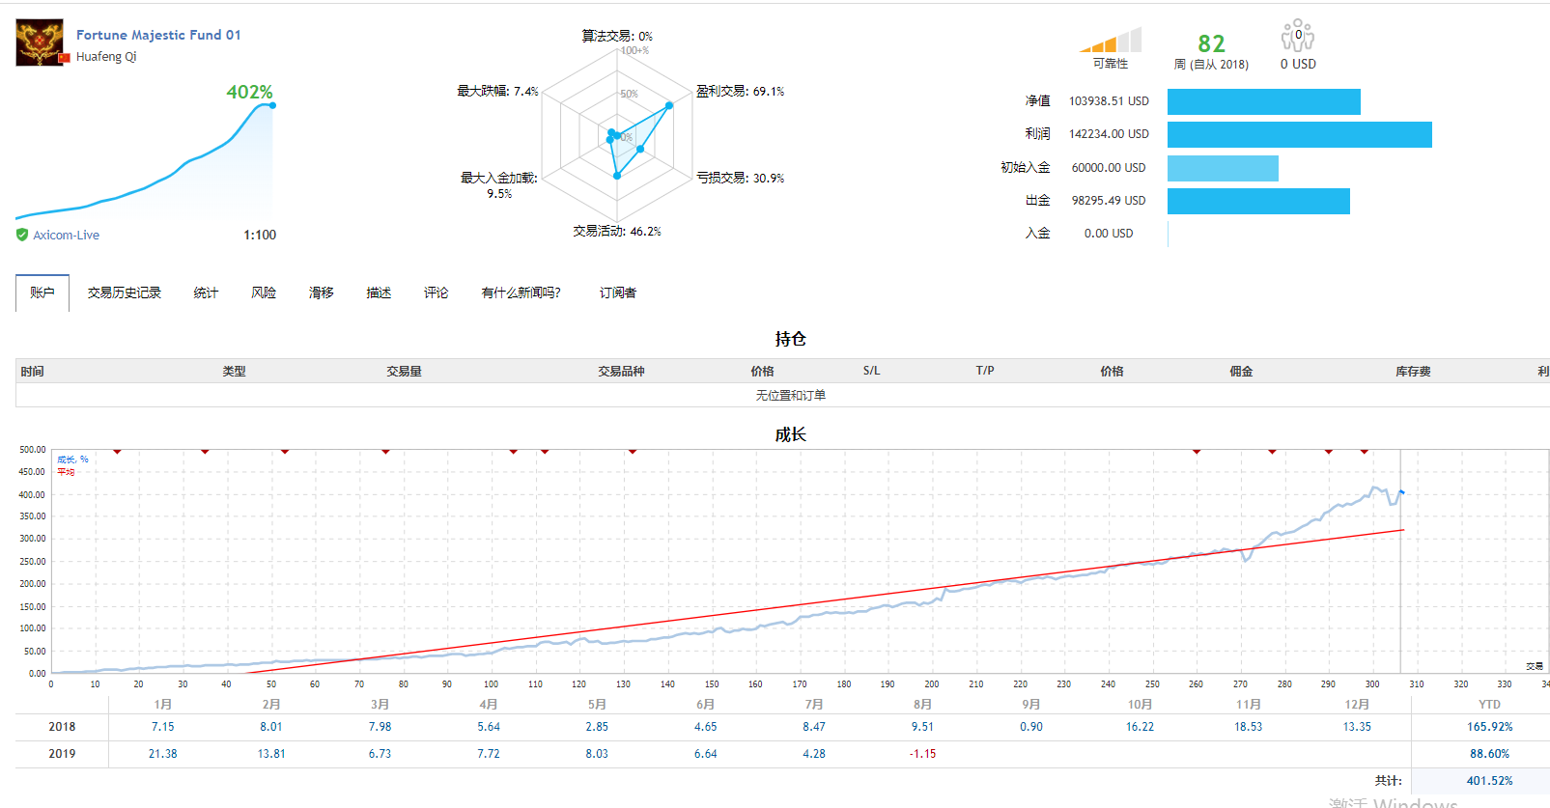Screen dimensions: 1550x808
Task: Click the T/P column header
Action: [985, 371]
